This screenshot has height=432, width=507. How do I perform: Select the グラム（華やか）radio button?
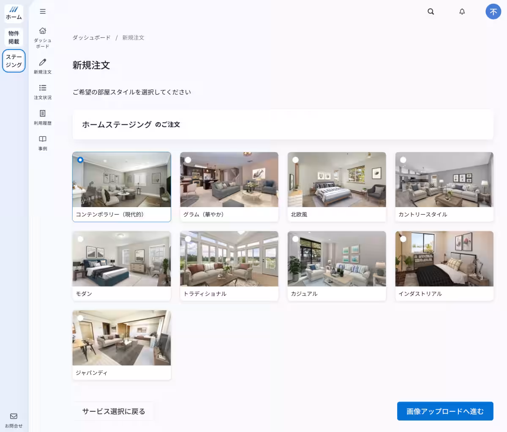click(188, 160)
